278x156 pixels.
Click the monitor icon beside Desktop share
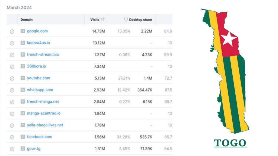[125, 19]
